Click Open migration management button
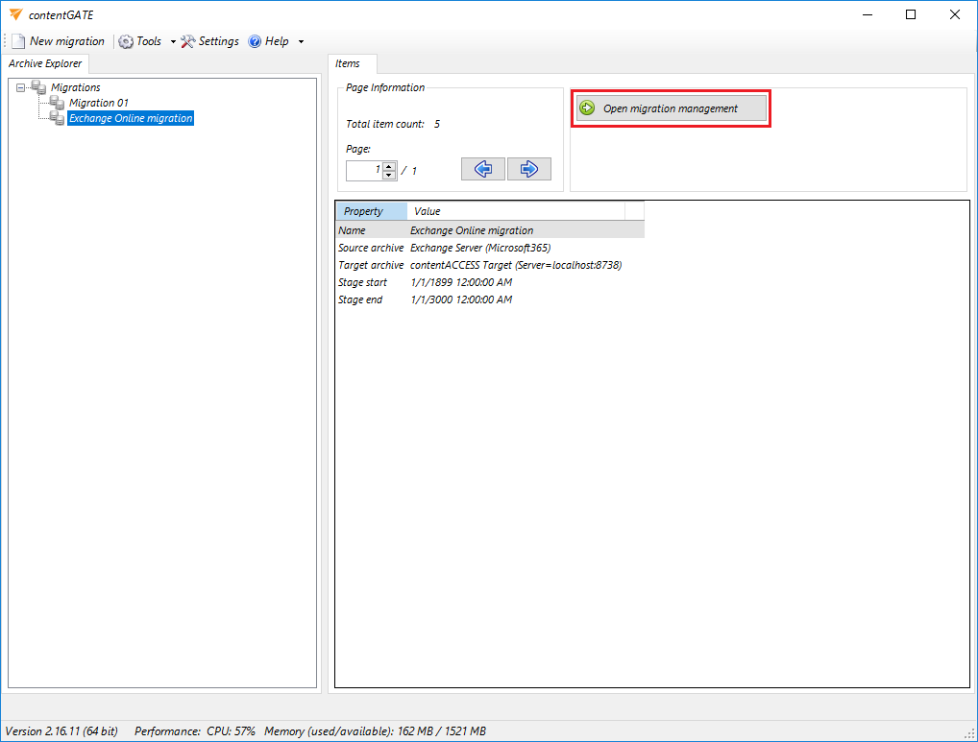Viewport: 978px width, 742px height. click(x=671, y=108)
